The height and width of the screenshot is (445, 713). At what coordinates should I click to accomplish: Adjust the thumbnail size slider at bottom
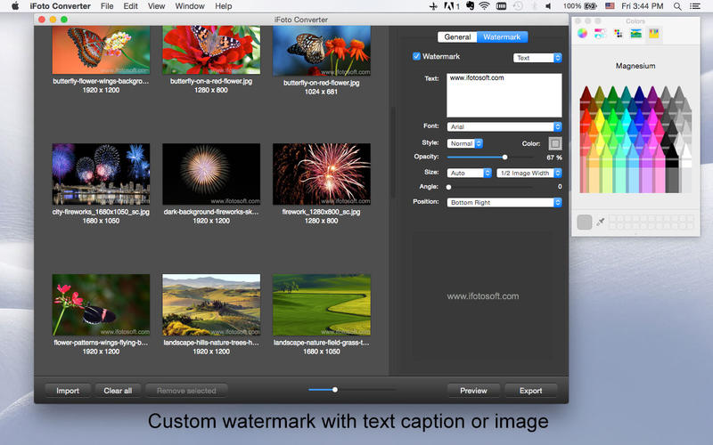coord(335,390)
